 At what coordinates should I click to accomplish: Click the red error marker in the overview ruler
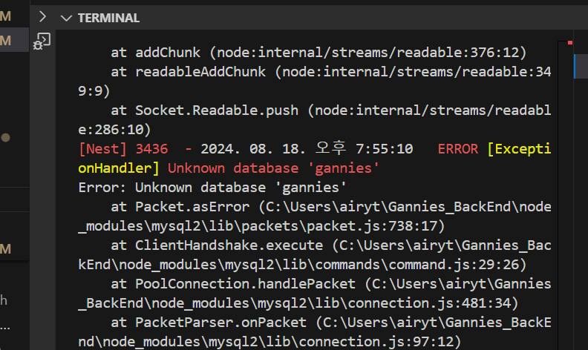(x=570, y=43)
